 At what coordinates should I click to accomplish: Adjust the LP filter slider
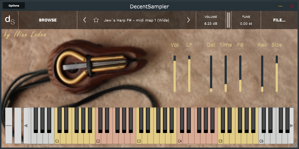coord(189,74)
